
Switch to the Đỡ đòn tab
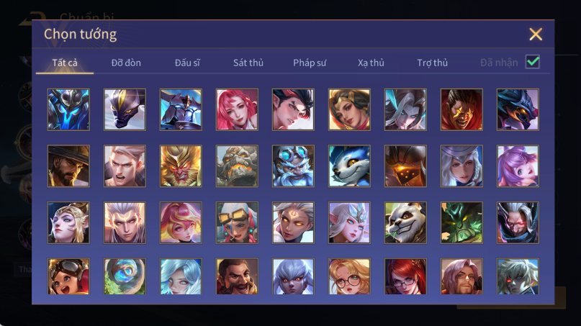tap(126, 63)
